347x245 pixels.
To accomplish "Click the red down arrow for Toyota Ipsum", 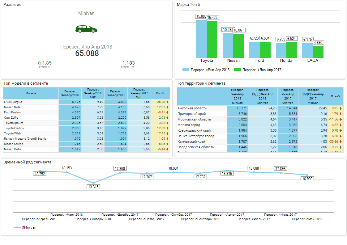I will point(167,123).
